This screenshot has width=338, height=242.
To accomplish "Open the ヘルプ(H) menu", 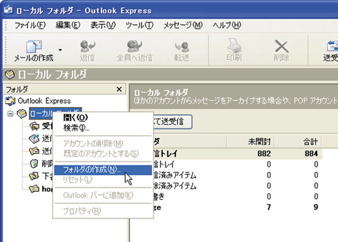I will click(x=227, y=25).
